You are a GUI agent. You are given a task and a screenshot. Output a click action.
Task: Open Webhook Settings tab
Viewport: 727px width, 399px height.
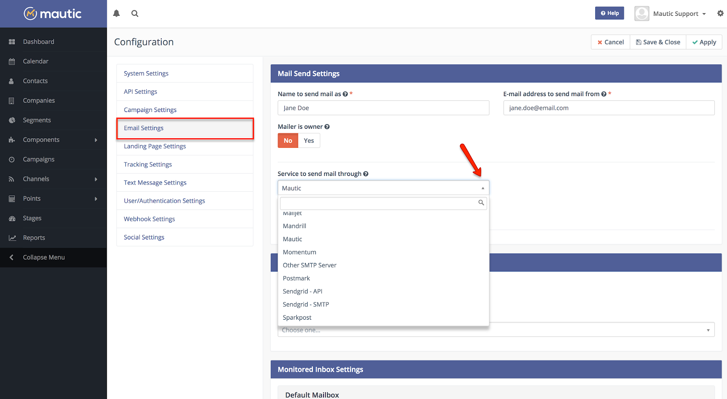point(185,219)
